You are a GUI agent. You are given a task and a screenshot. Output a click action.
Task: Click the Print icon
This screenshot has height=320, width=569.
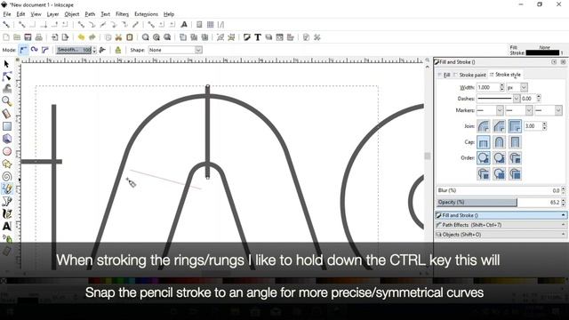39,37
